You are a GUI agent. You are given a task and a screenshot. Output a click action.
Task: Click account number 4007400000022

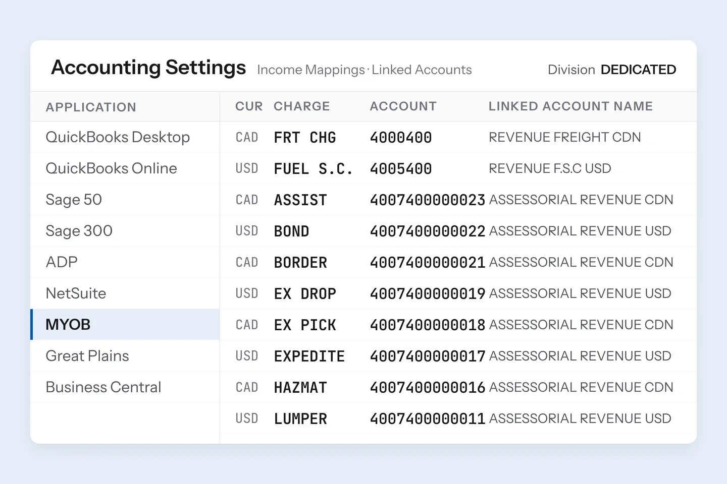pyautogui.click(x=428, y=231)
